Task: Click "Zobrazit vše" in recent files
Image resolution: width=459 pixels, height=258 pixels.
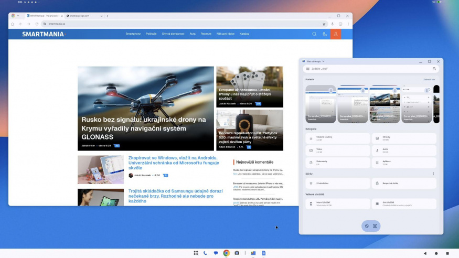Action: point(429,80)
